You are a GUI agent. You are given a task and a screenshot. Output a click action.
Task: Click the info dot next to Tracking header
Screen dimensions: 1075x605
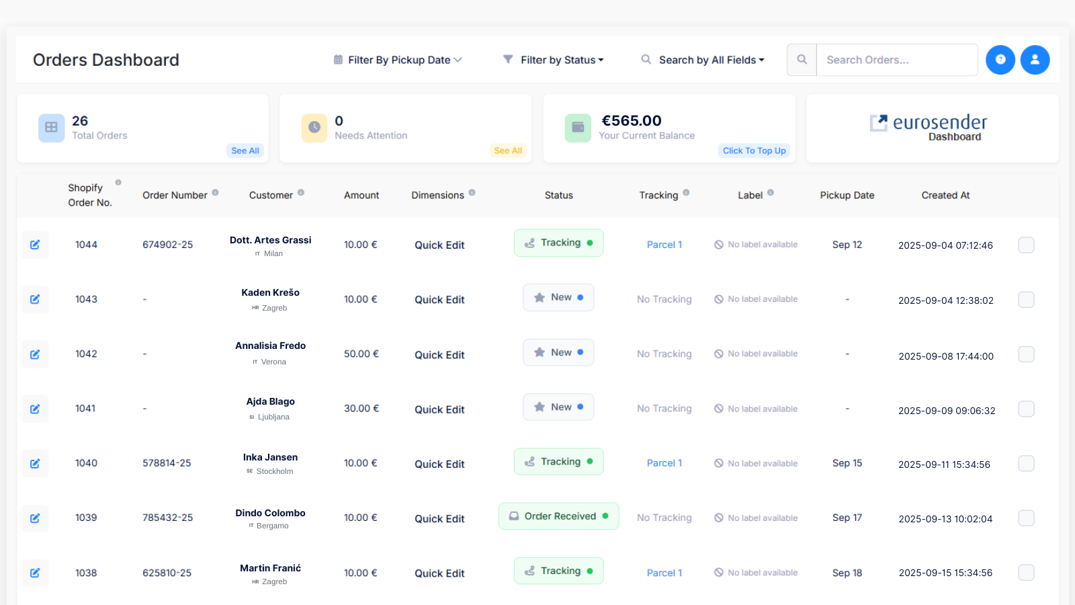[686, 192]
